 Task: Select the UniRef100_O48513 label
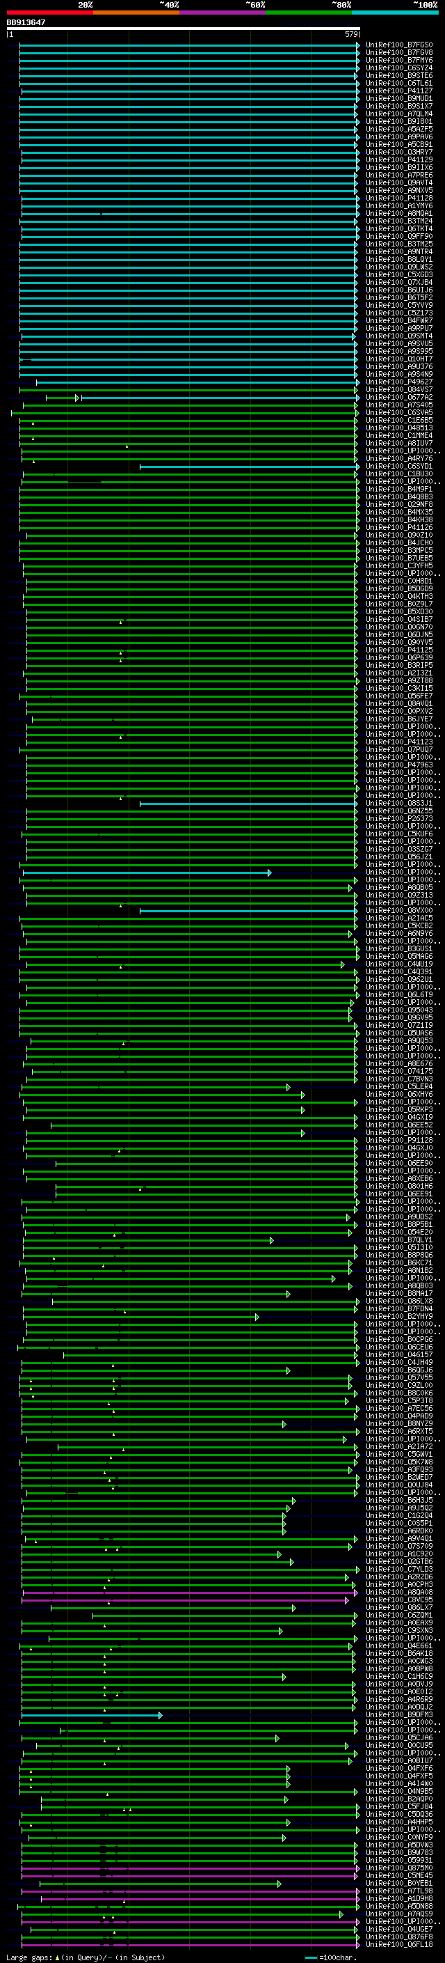398,428
